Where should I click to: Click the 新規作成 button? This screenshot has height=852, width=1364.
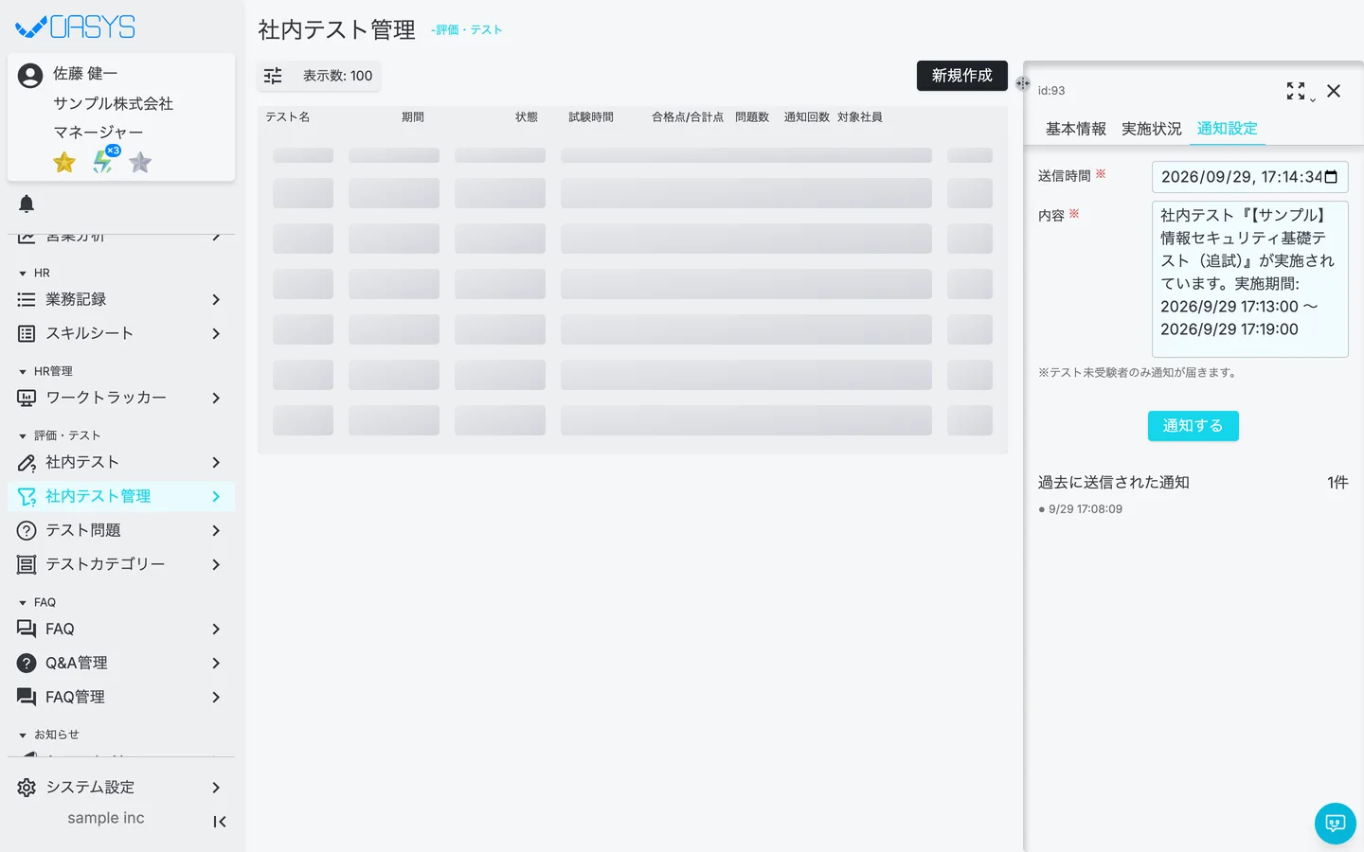coord(962,76)
